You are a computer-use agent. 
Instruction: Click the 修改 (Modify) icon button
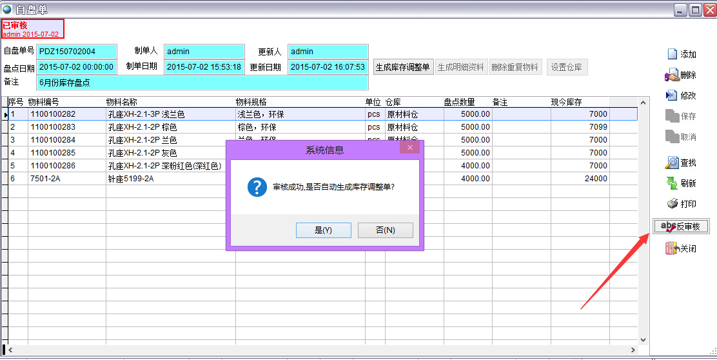[681, 95]
